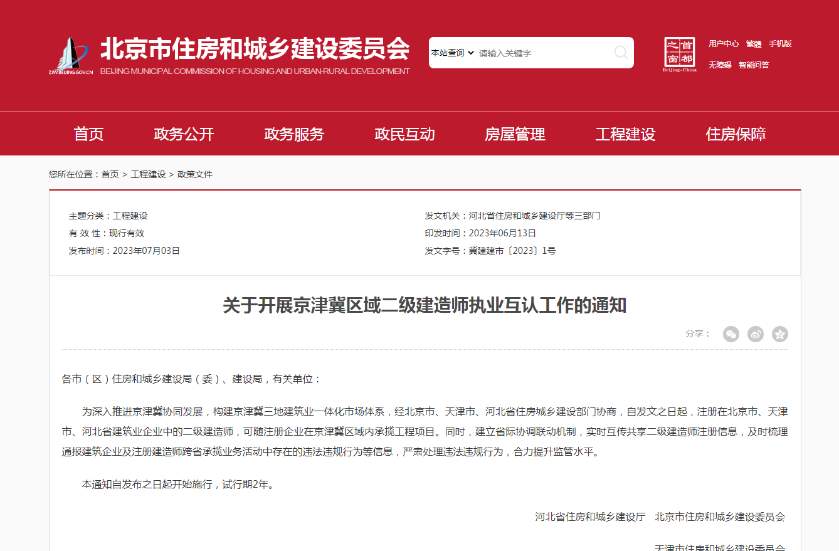Click the QZone star share icon
The image size is (839, 551).
780,334
